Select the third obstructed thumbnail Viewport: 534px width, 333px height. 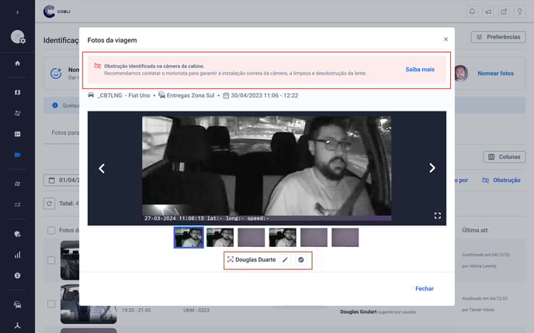(x=251, y=237)
